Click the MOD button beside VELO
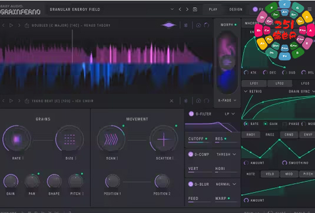Viewport: 315px width, 213px height. 289,174
